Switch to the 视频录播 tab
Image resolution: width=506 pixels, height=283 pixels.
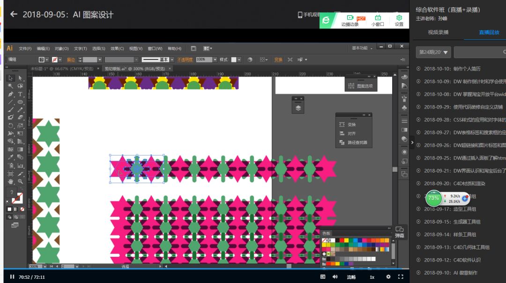click(x=438, y=32)
